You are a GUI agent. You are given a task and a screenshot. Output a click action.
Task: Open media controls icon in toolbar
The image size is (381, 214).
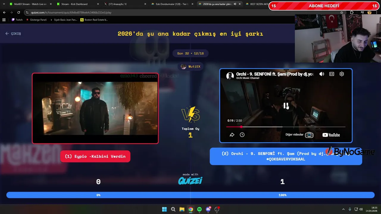[x=362, y=12]
